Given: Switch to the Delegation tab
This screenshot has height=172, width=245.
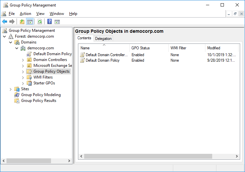Looking at the screenshot, I should pos(103,39).
